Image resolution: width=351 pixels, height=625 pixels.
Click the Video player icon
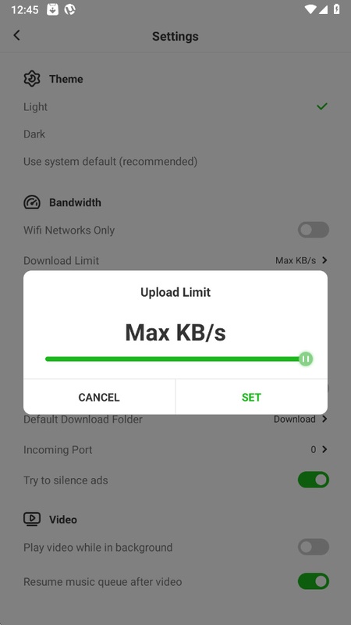[x=32, y=519]
